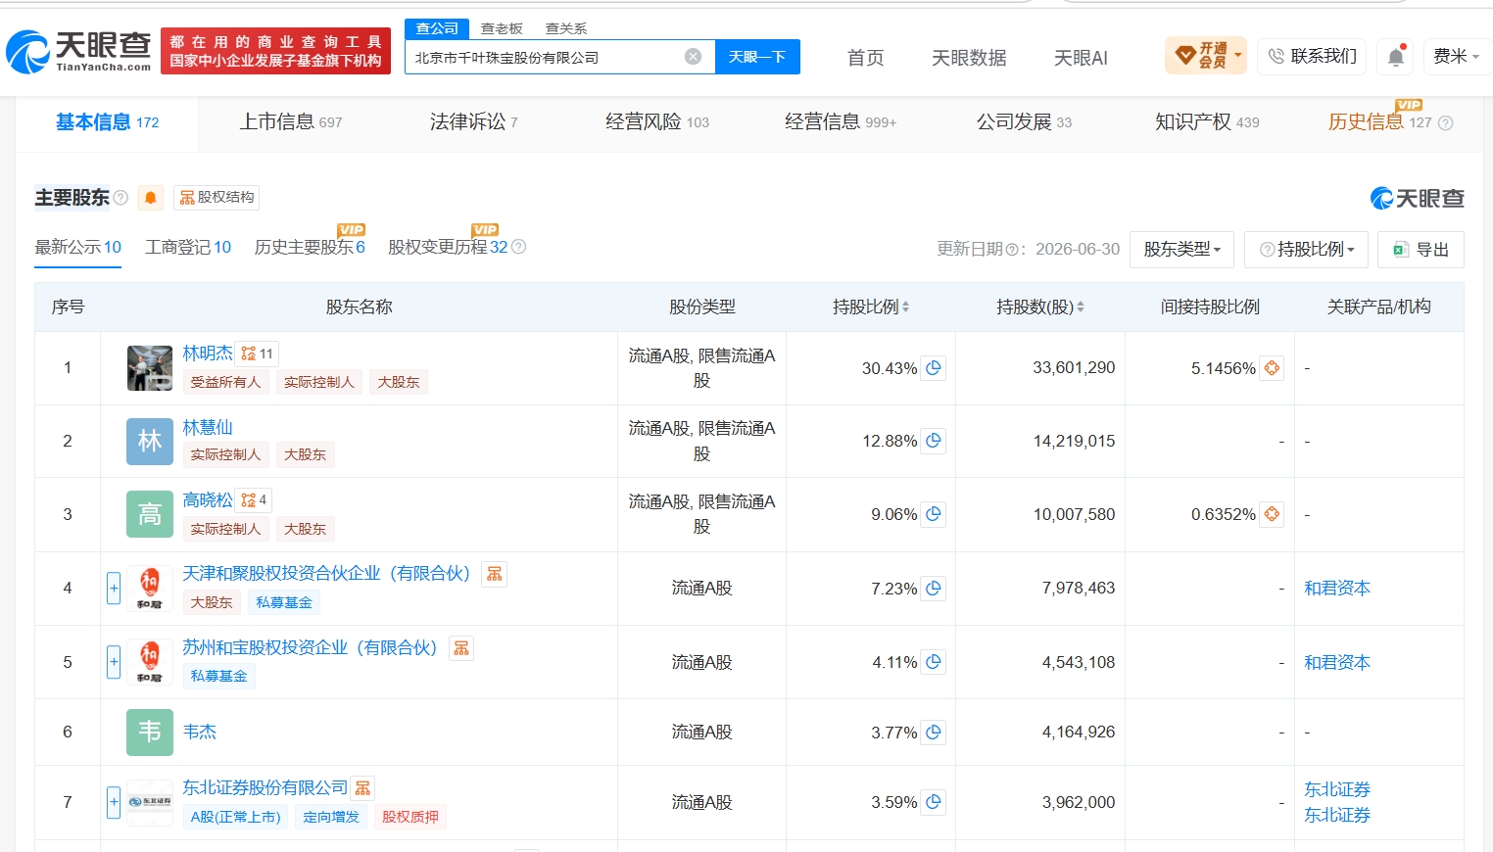Viewport: 1493px width, 852px height.
Task: Open pie chart icon for 高晓松 9.06%
Action: click(x=934, y=514)
